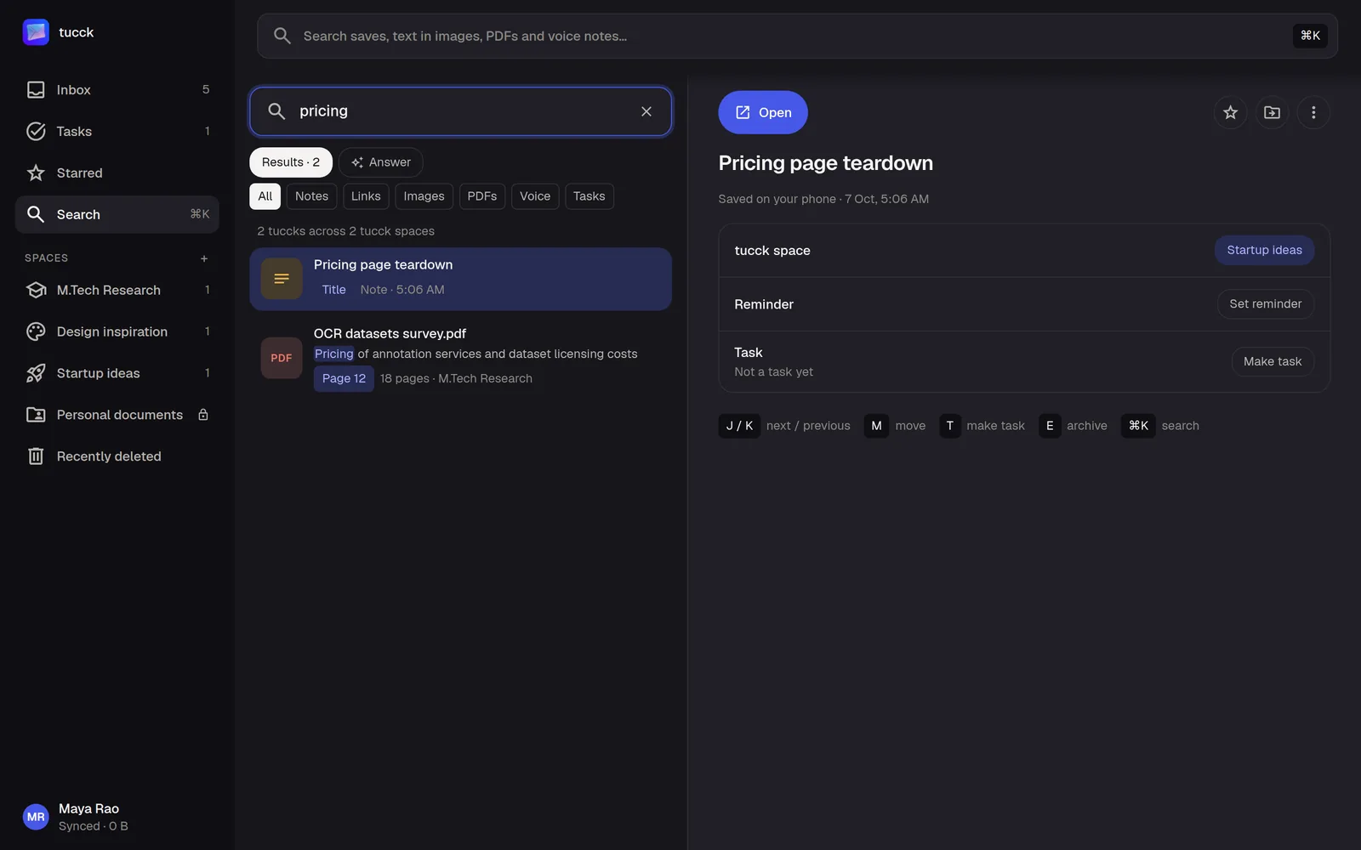Filter results by Notes
This screenshot has height=850, width=1361.
click(x=311, y=196)
